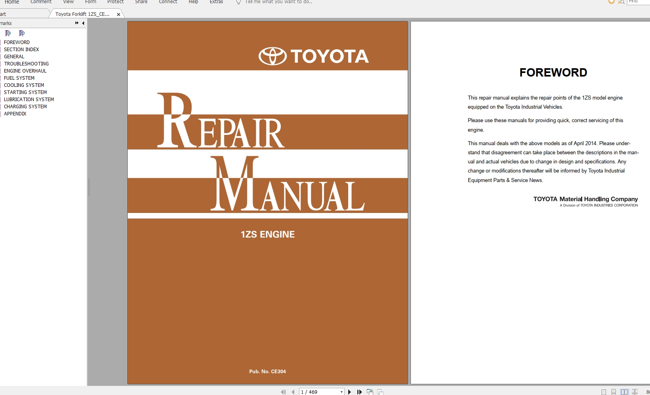Expand panel options via double-arrow chevron
This screenshot has width=650, height=395.
click(76, 23)
